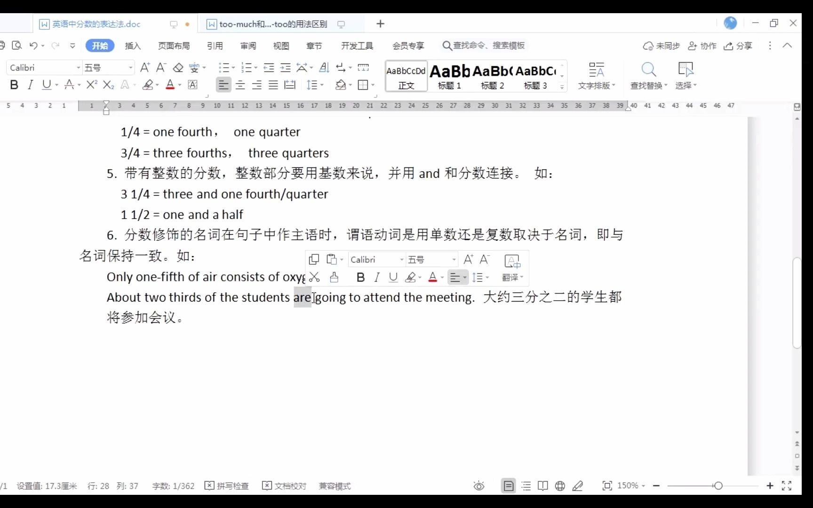Click the format painter icon on floating toolbar
This screenshot has width=813, height=508.
click(335, 278)
